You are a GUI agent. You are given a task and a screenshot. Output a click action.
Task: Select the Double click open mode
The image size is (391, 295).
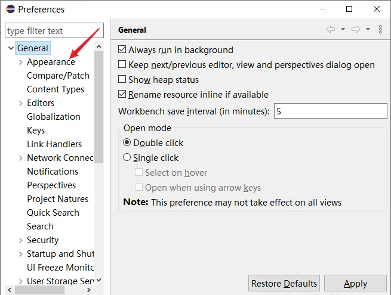coord(127,143)
